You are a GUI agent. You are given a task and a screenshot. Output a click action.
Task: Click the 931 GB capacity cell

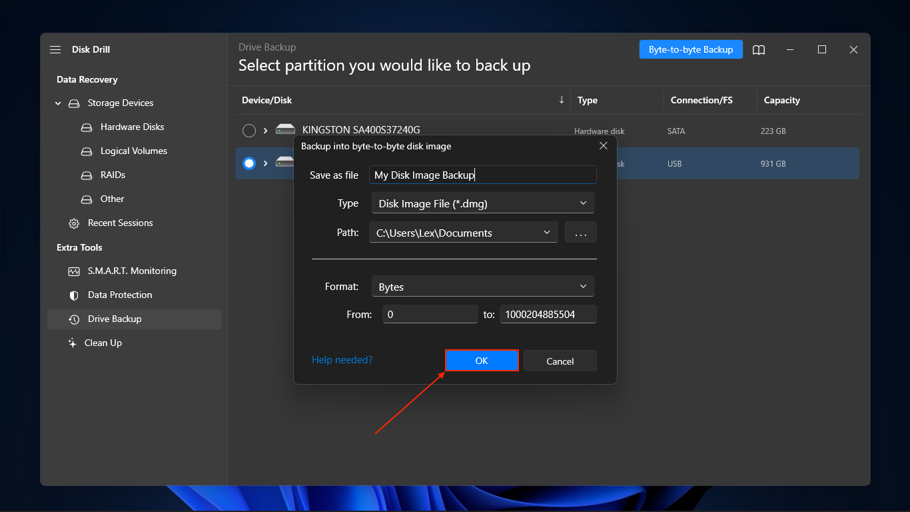tap(773, 164)
